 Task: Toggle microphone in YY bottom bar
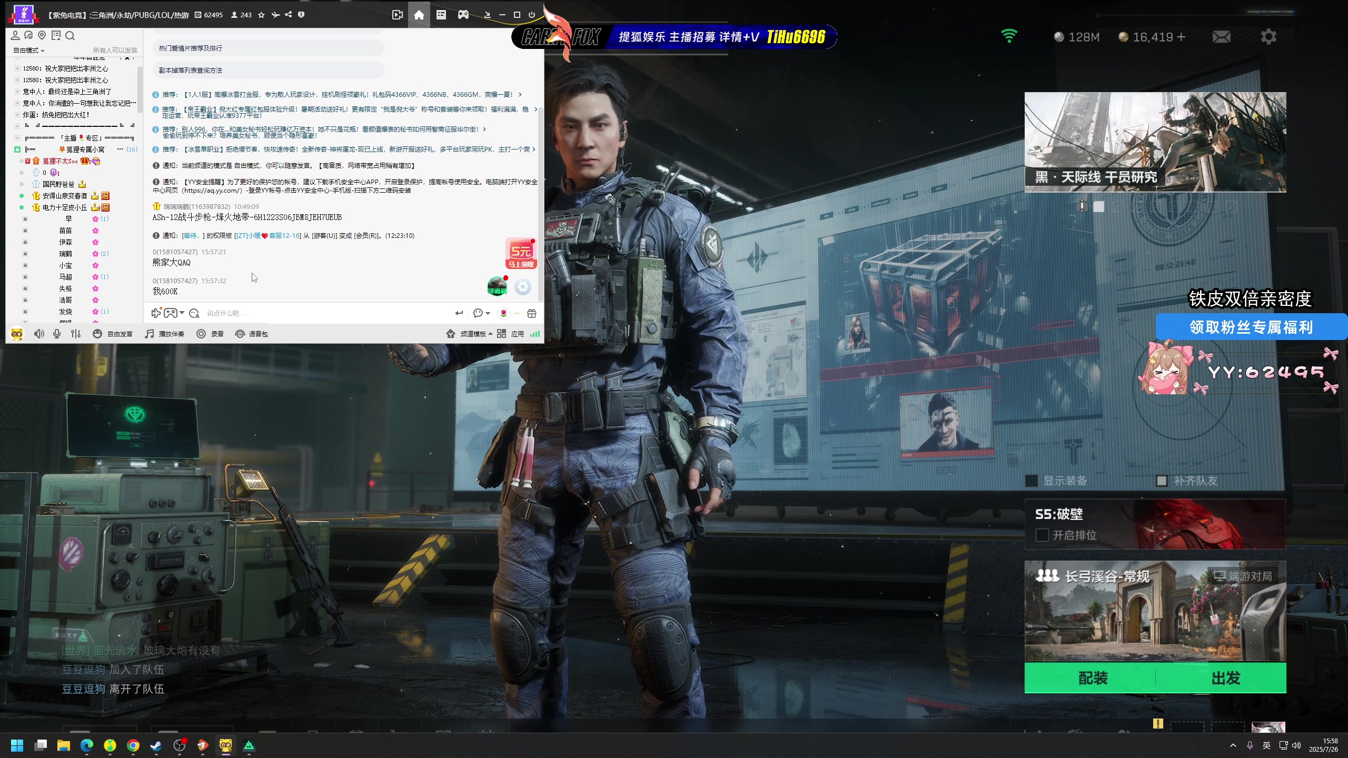(x=57, y=334)
